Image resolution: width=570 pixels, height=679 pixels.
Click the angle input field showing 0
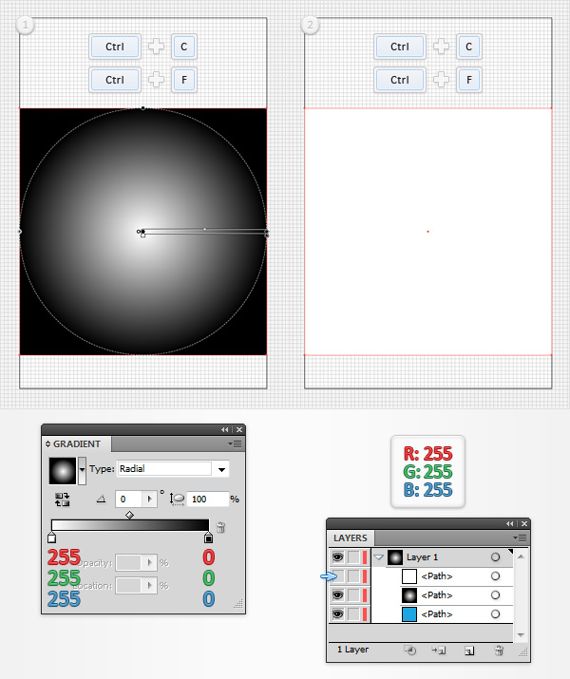click(129, 499)
